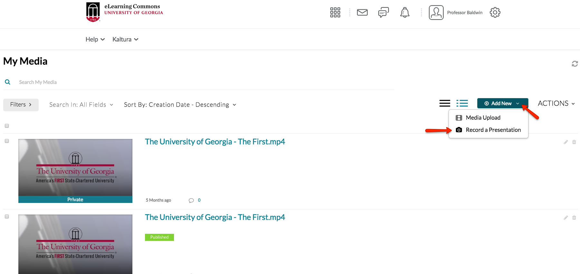Select Record a Presentation option
This screenshot has height=274, width=580.
[x=493, y=130]
